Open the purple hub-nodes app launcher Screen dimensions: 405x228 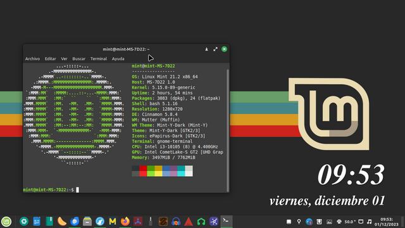point(214,222)
